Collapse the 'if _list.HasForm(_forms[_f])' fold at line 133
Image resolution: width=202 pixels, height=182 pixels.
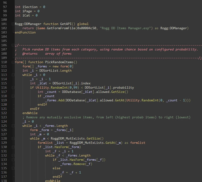pos(13,160)
